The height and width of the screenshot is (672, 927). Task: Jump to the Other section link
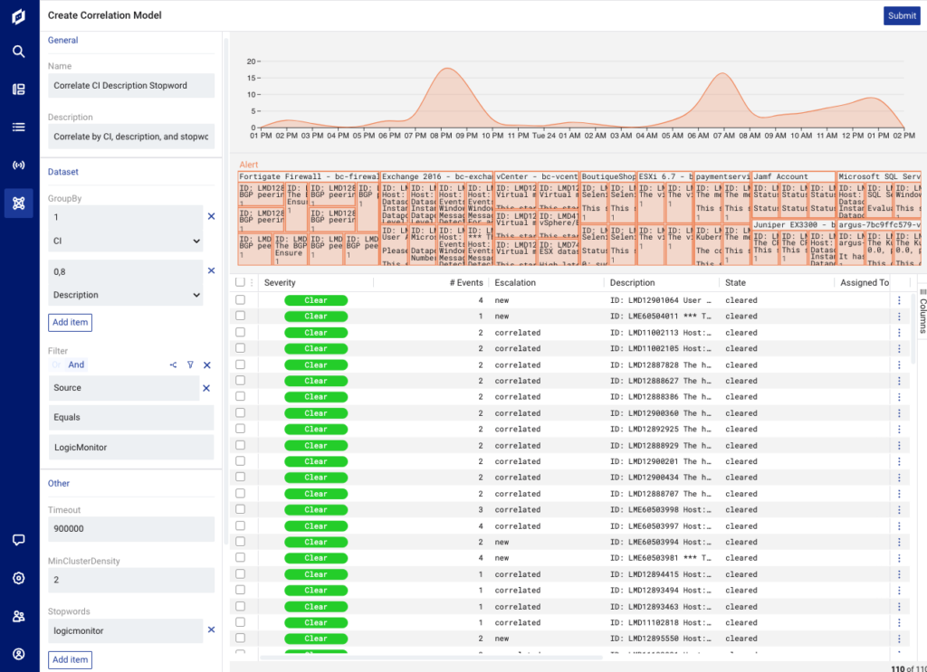[59, 483]
